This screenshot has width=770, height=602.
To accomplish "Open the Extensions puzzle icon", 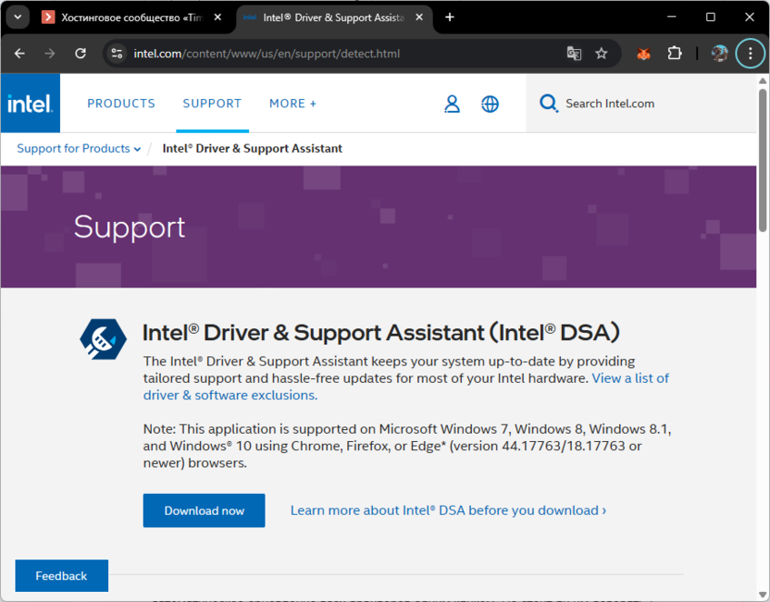I will pyautogui.click(x=675, y=54).
